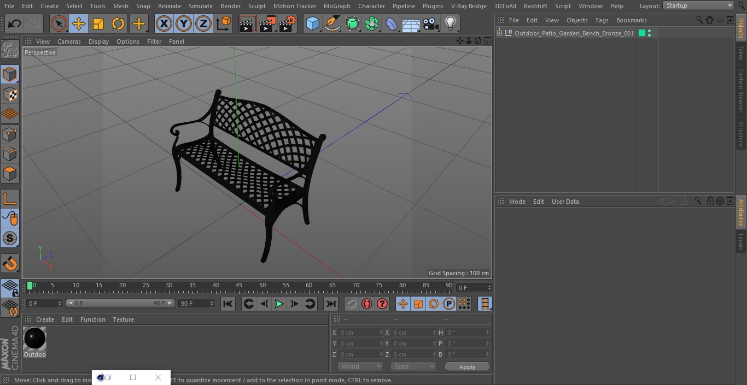Toggle coordinate system icon

[224, 24]
